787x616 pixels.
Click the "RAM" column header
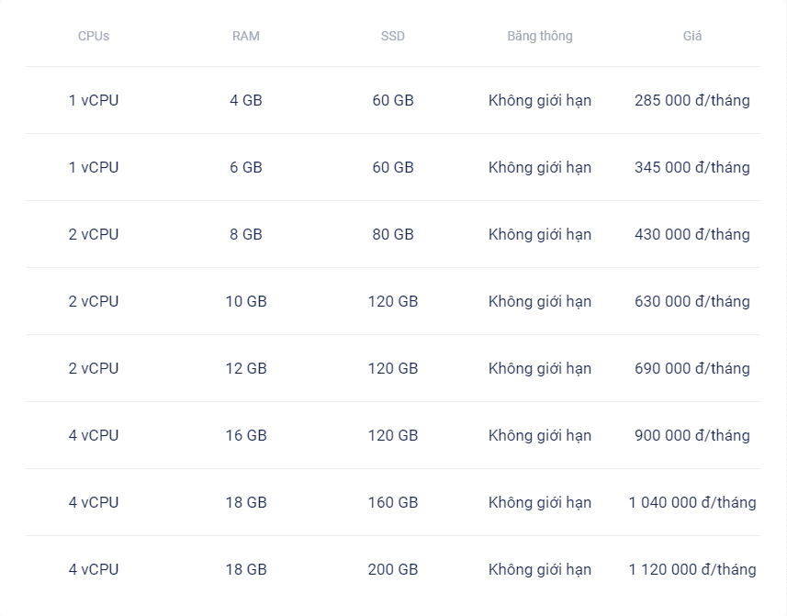(246, 36)
